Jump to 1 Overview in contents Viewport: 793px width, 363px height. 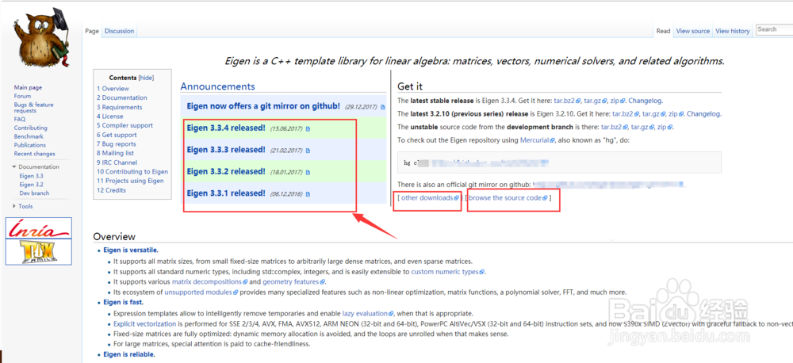click(x=113, y=89)
